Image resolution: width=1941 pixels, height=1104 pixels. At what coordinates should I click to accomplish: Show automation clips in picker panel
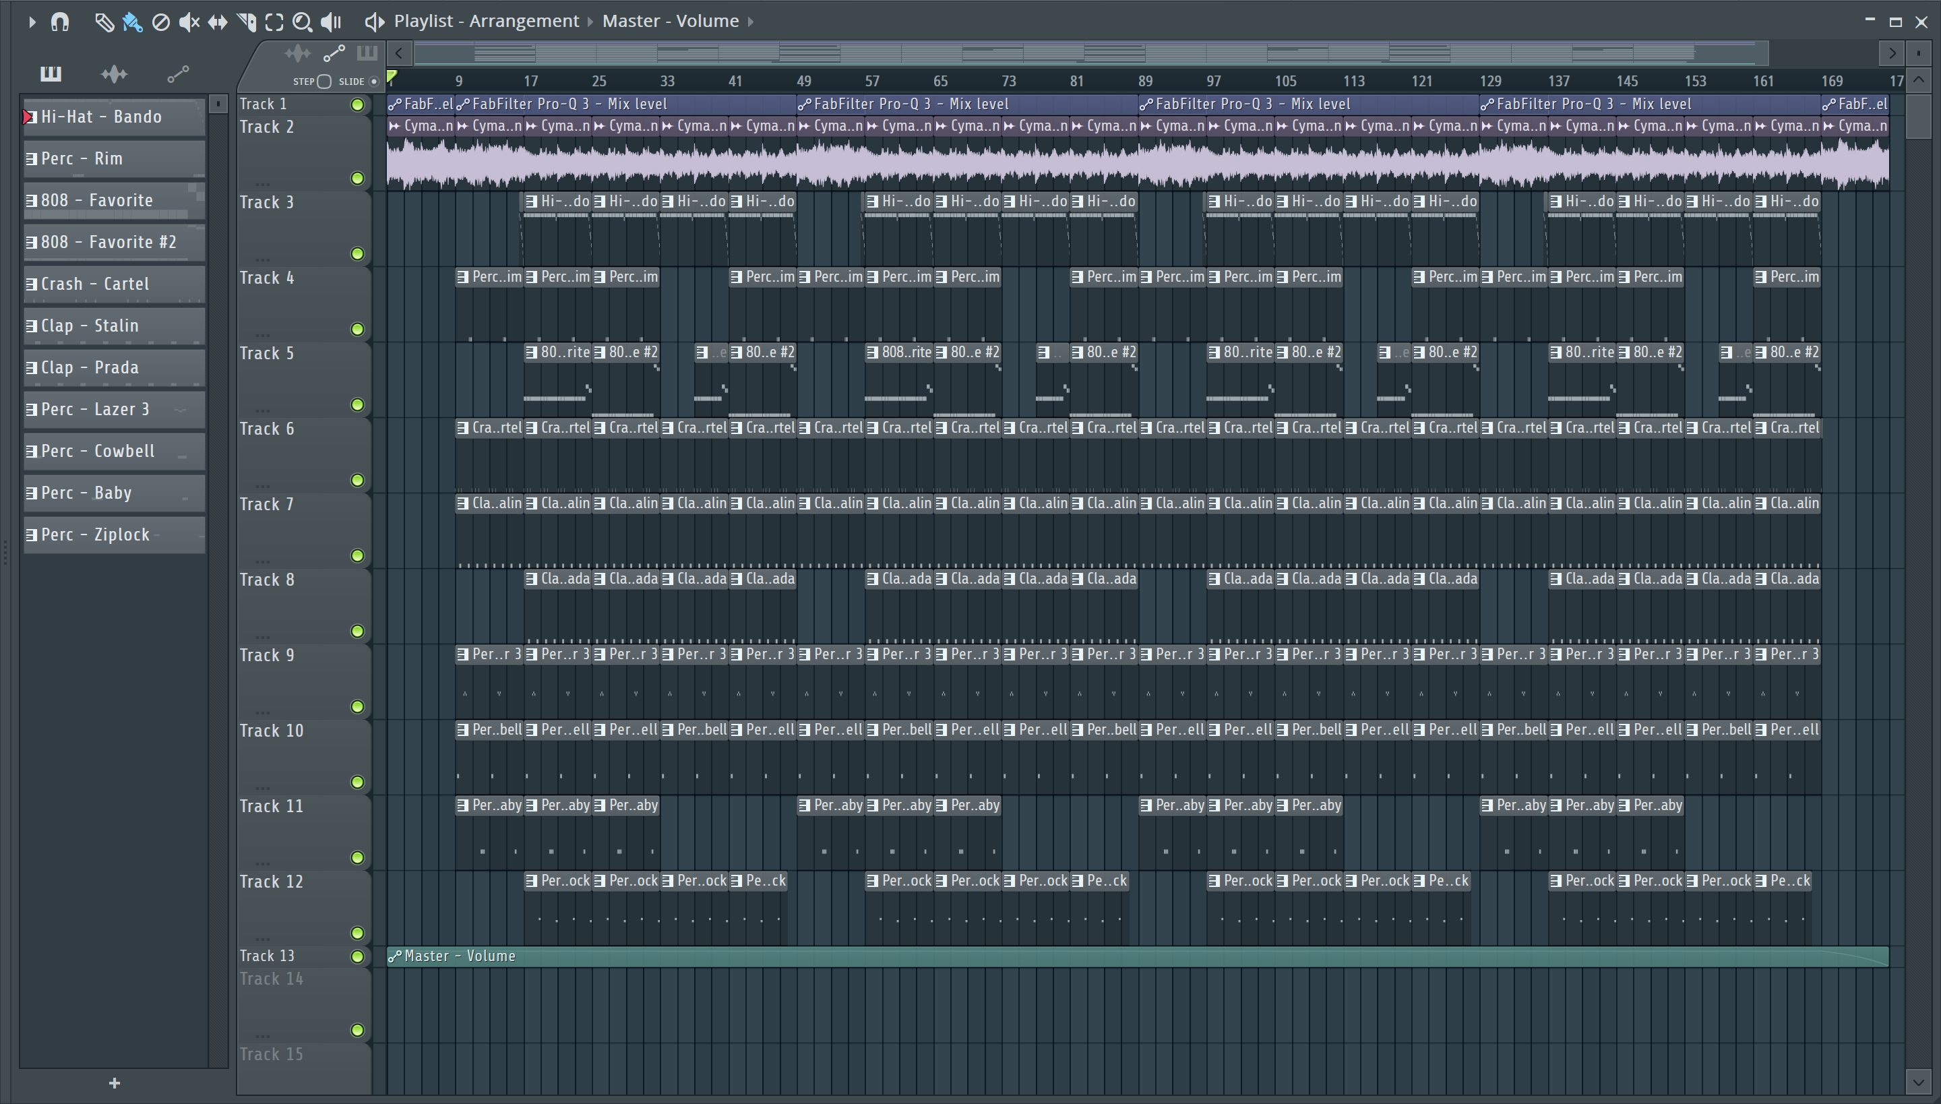(x=177, y=73)
